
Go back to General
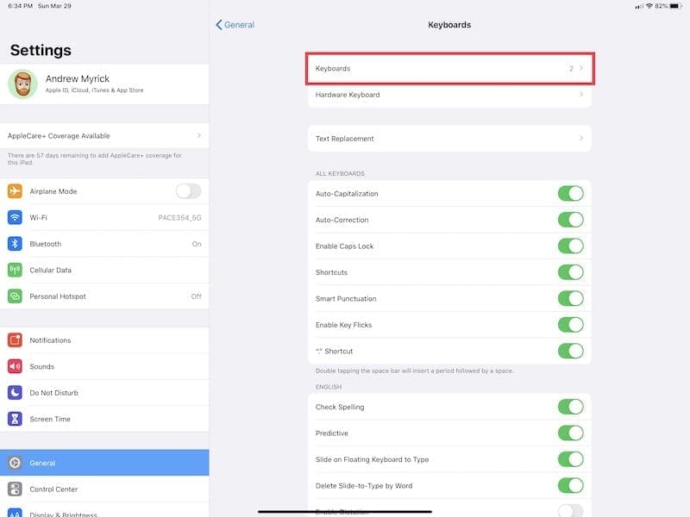[x=235, y=25]
